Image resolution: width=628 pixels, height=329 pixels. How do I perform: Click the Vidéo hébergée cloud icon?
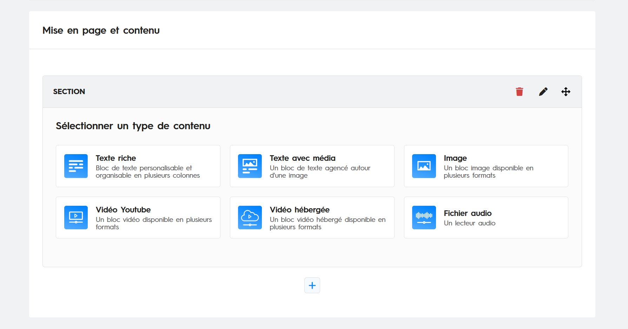tap(250, 218)
